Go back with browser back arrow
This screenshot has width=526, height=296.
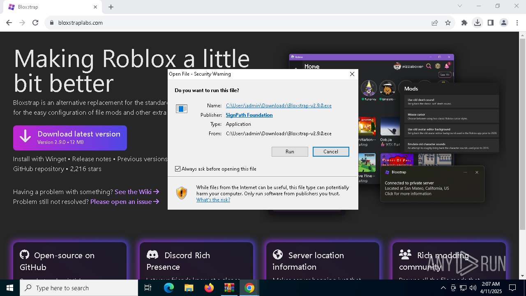(9, 23)
